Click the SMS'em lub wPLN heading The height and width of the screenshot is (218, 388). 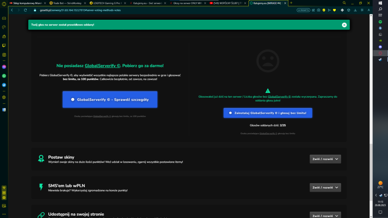coord(67,185)
